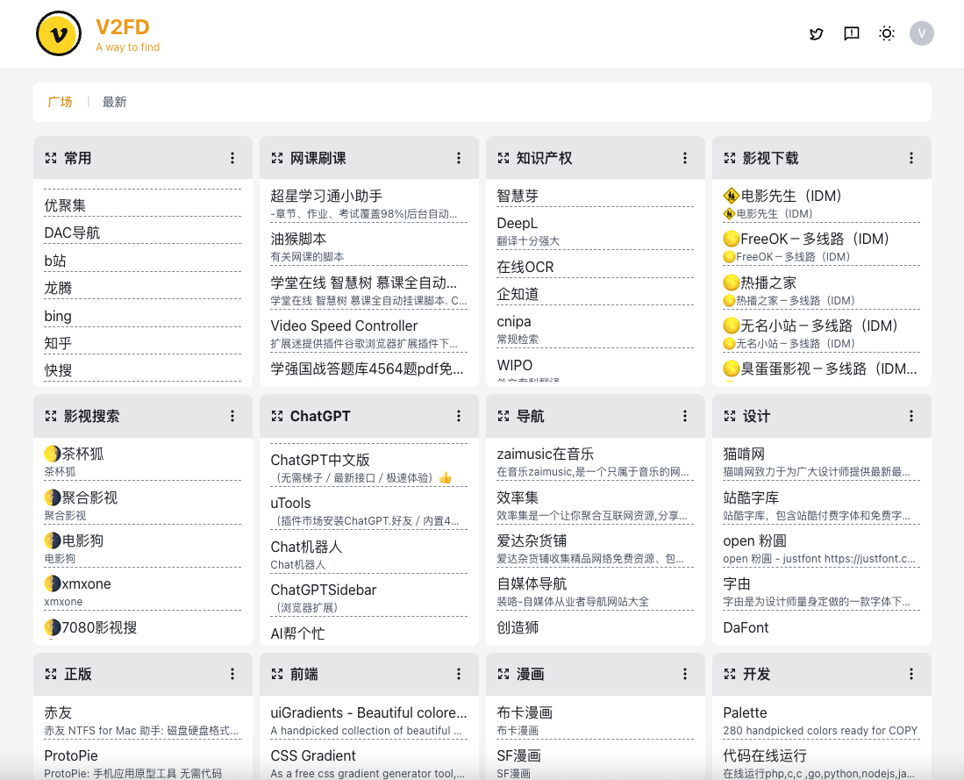Expand the 网课刷课 card fullscreen icon
This screenshot has width=964, height=780.
tap(277, 158)
